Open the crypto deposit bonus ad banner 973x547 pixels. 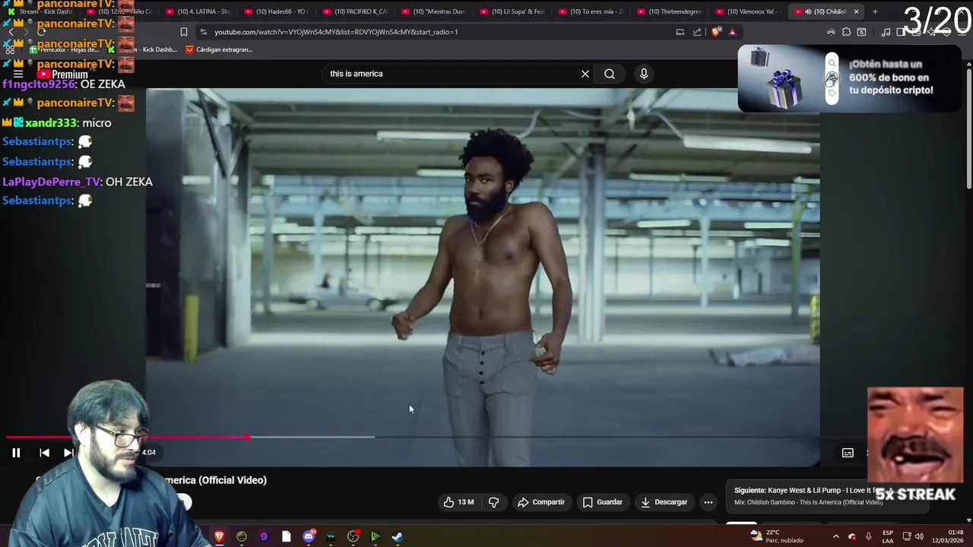click(x=849, y=78)
